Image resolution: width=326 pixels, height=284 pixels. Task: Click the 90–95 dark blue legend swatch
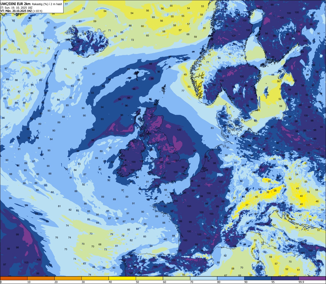pos(258,278)
